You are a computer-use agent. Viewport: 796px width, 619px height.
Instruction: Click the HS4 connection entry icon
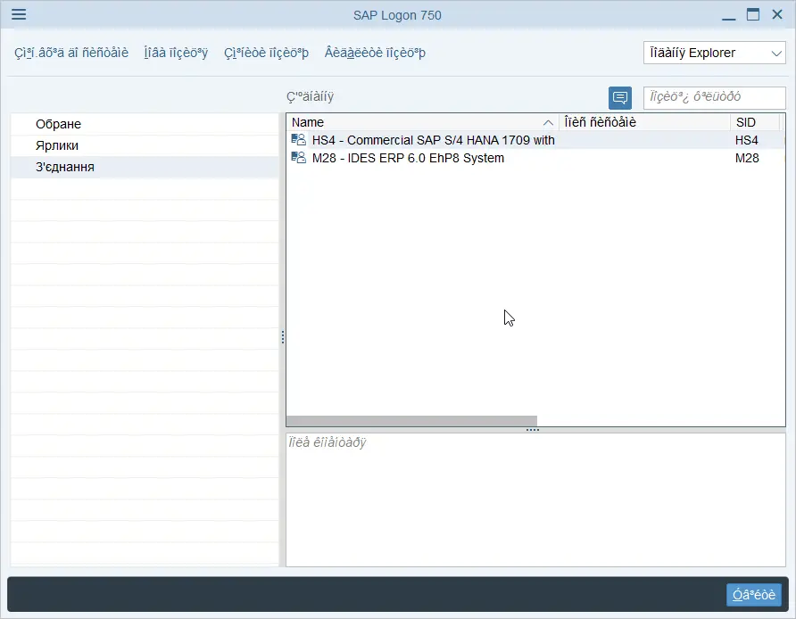pos(298,139)
